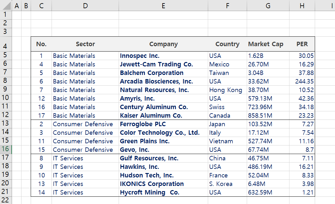Select the 'Color Technology Co., Ltd.' cell
Screen dimensions: 335x204
tap(163, 133)
